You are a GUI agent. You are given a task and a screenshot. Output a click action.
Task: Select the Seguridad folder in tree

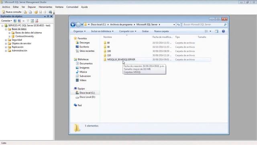pyautogui.click(x=17, y=40)
